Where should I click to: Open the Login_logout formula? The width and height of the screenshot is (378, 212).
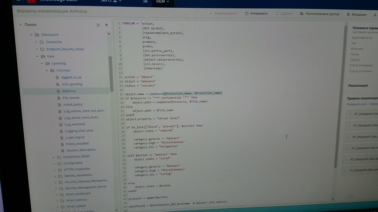coord(75,137)
